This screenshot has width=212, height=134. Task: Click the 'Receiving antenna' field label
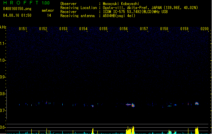click(78, 16)
